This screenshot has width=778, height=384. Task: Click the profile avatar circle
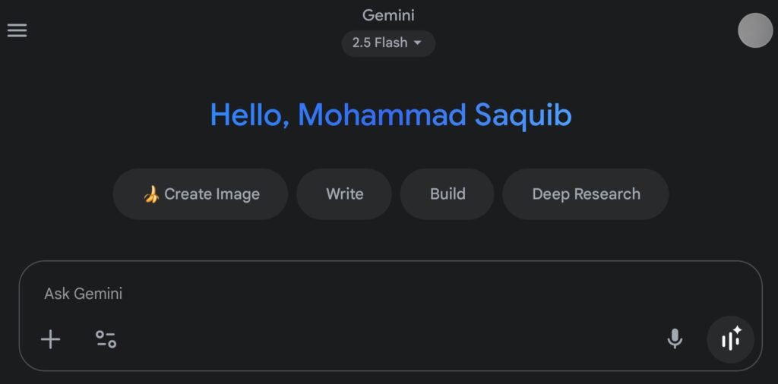(755, 30)
